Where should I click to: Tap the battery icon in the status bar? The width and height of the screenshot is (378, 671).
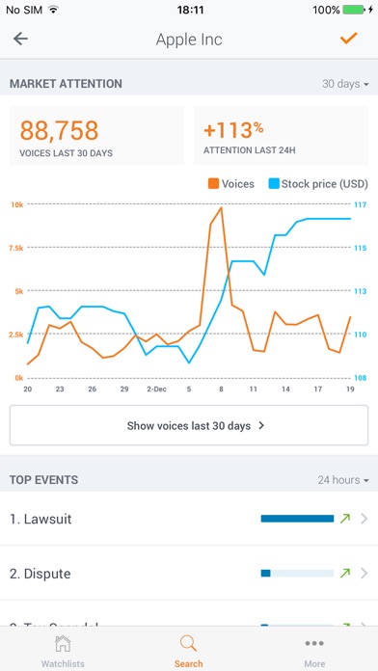click(x=353, y=10)
